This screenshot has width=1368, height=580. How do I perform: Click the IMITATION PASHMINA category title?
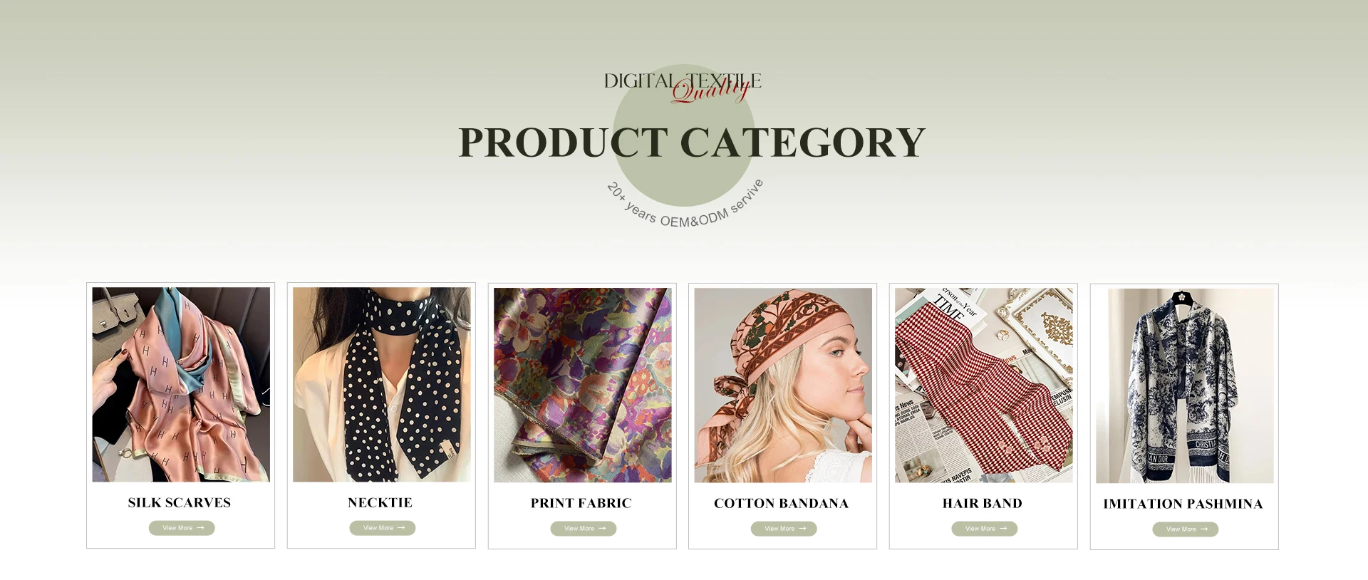tap(1183, 504)
